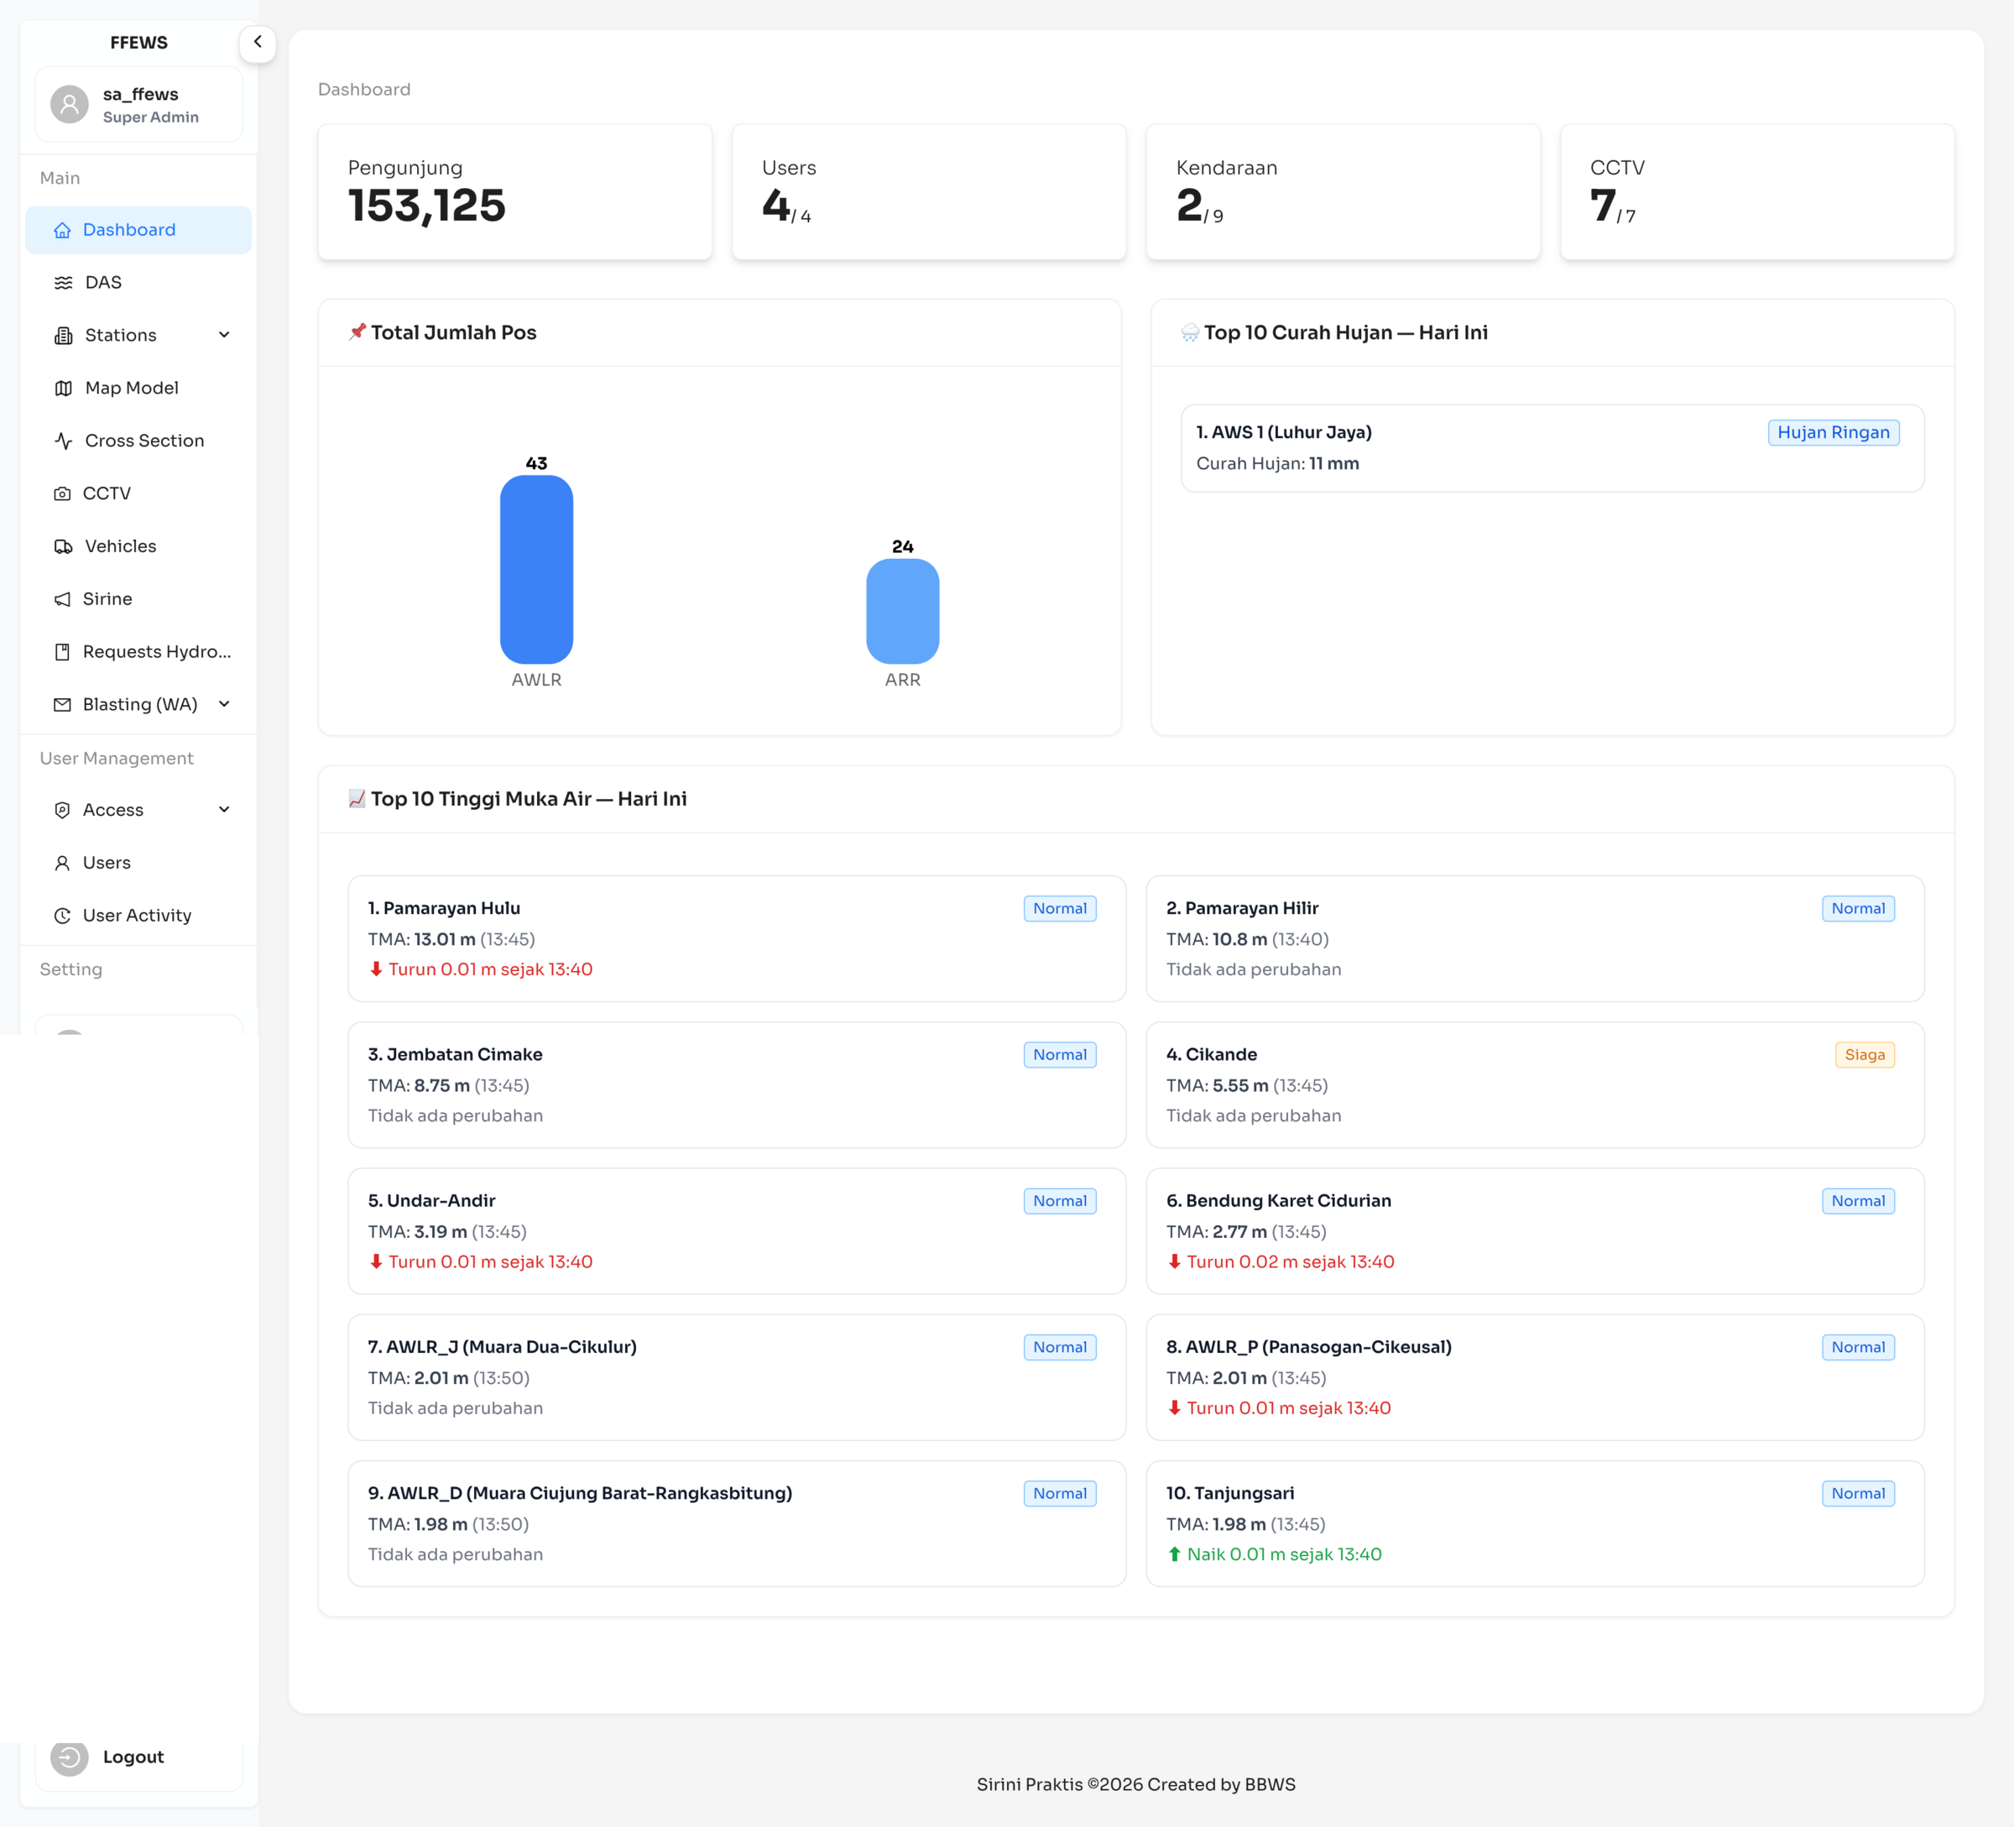Expand the Access submenu chevron
The image size is (2014, 1827).
pyautogui.click(x=224, y=810)
